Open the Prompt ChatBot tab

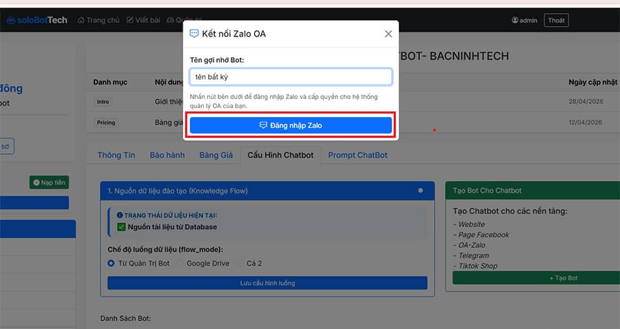pyautogui.click(x=358, y=156)
